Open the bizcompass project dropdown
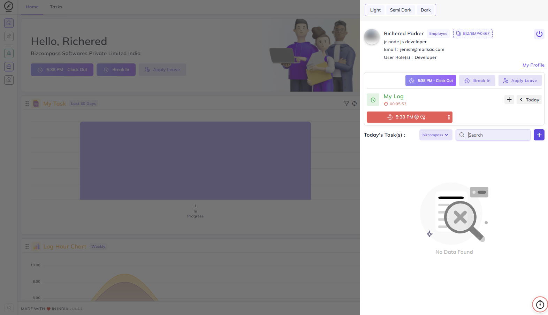Viewport: 548px width, 315px height. 436,135
